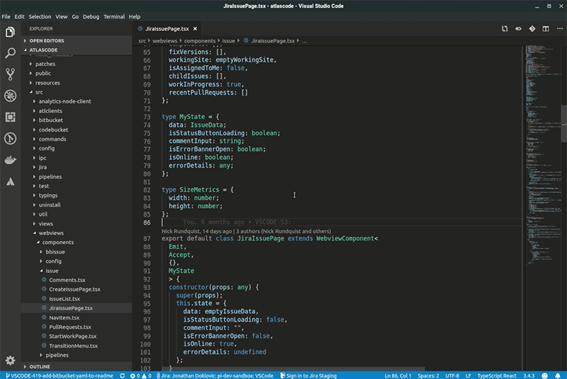
Task: Collapse the issue folder
Action: point(77,270)
